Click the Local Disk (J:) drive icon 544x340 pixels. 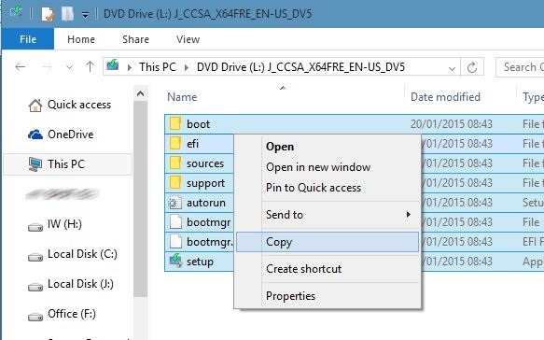tap(35, 288)
